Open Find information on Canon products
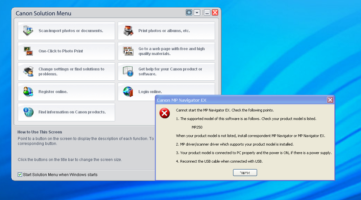 coord(66,112)
